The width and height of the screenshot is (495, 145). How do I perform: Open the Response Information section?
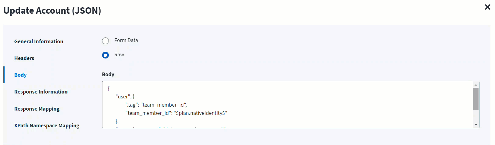(41, 92)
